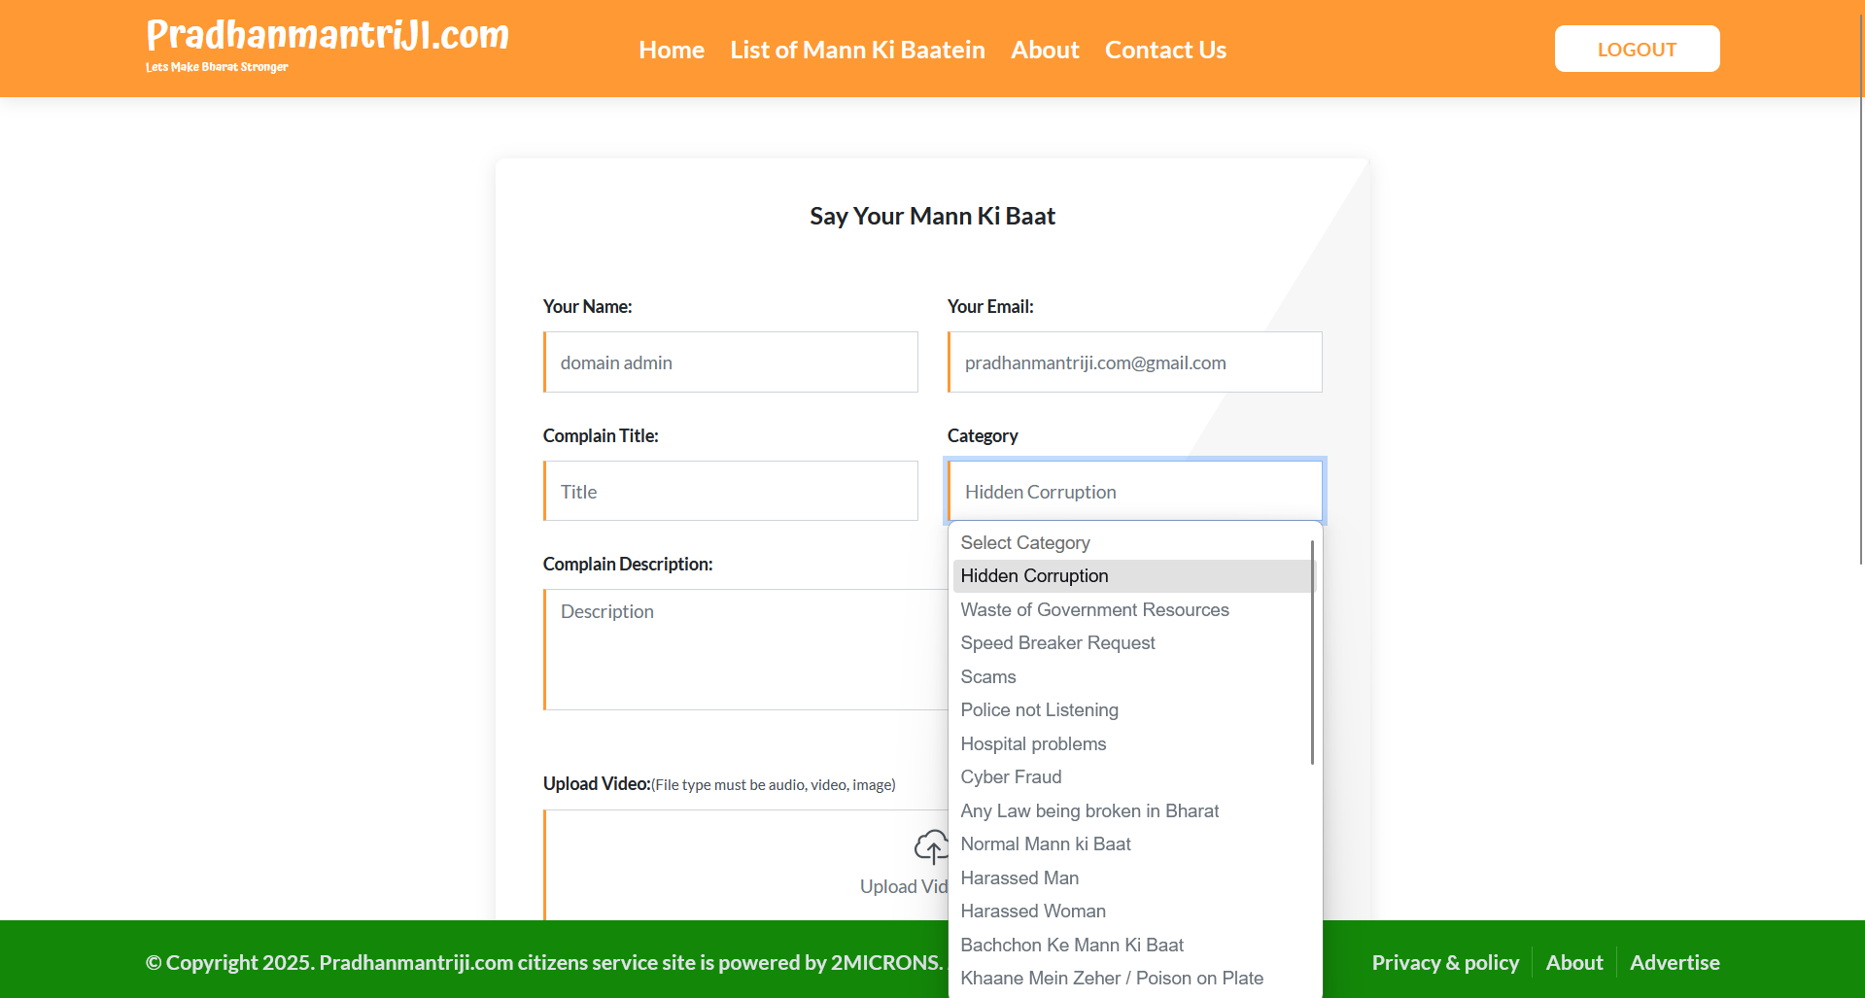Viewport: 1865px width, 998px height.
Task: Select Cyber Fraud from the list
Action: (x=1011, y=777)
